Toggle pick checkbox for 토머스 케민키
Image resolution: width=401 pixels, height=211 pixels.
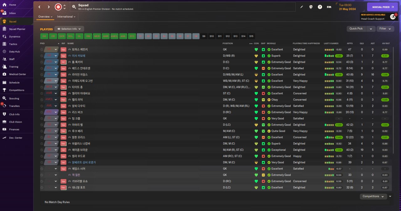42,50
